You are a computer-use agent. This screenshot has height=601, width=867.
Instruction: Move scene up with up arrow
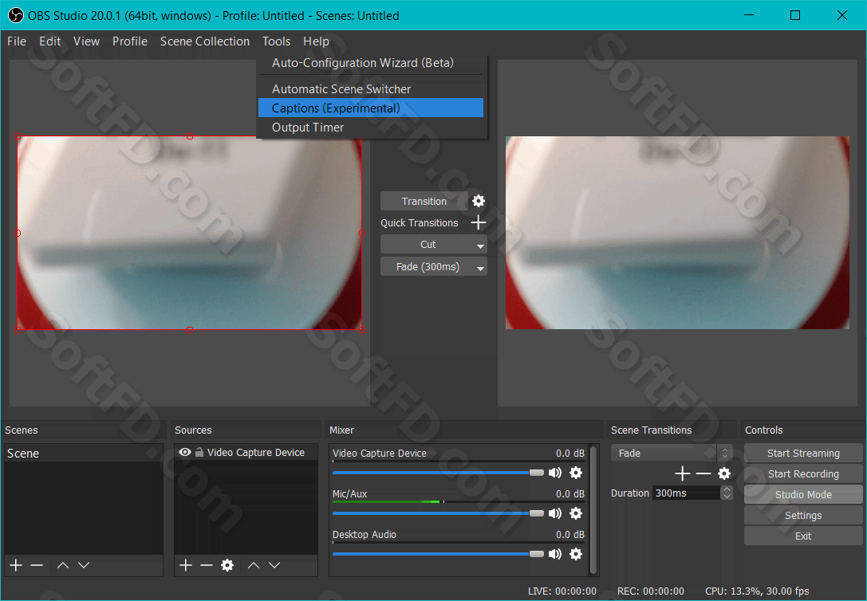(x=63, y=565)
